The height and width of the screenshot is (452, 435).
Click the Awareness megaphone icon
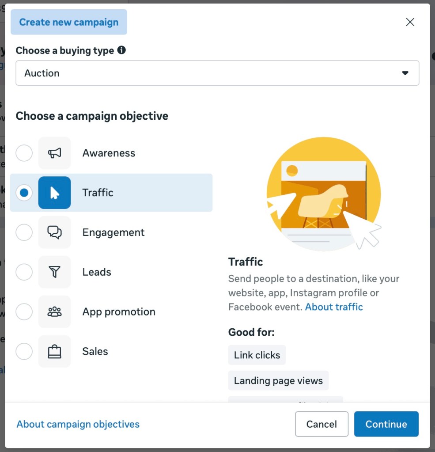(54, 153)
